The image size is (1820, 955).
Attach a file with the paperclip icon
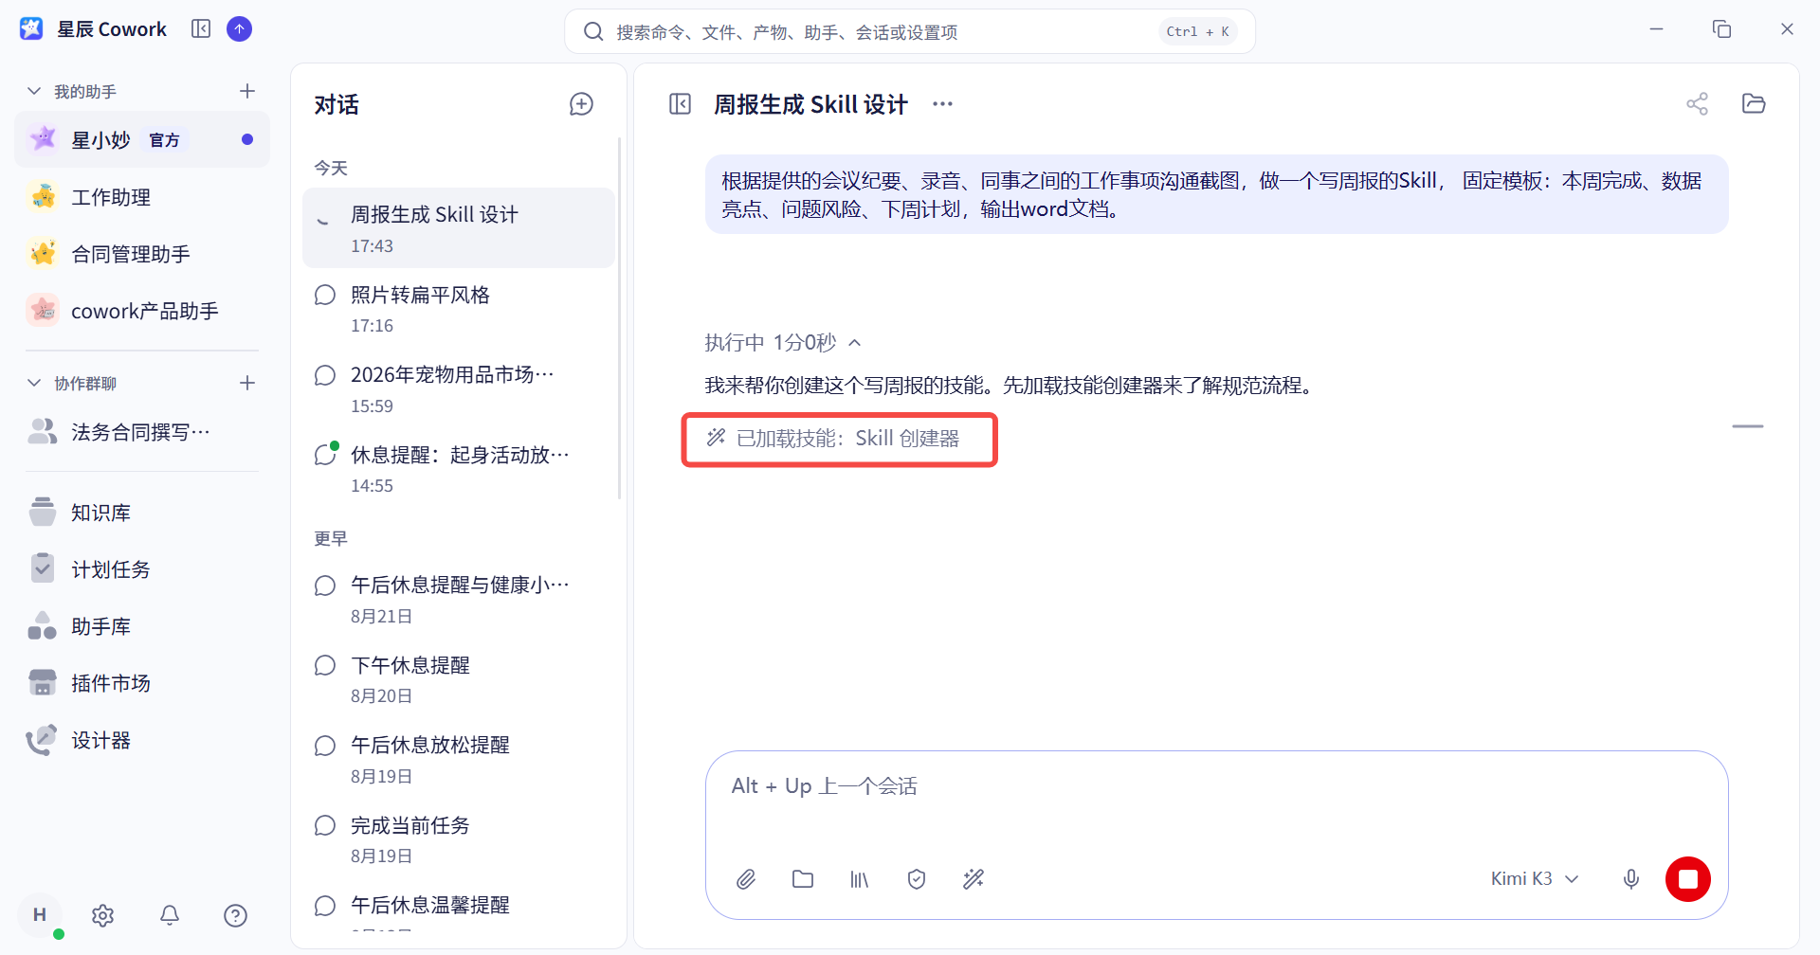(x=746, y=879)
